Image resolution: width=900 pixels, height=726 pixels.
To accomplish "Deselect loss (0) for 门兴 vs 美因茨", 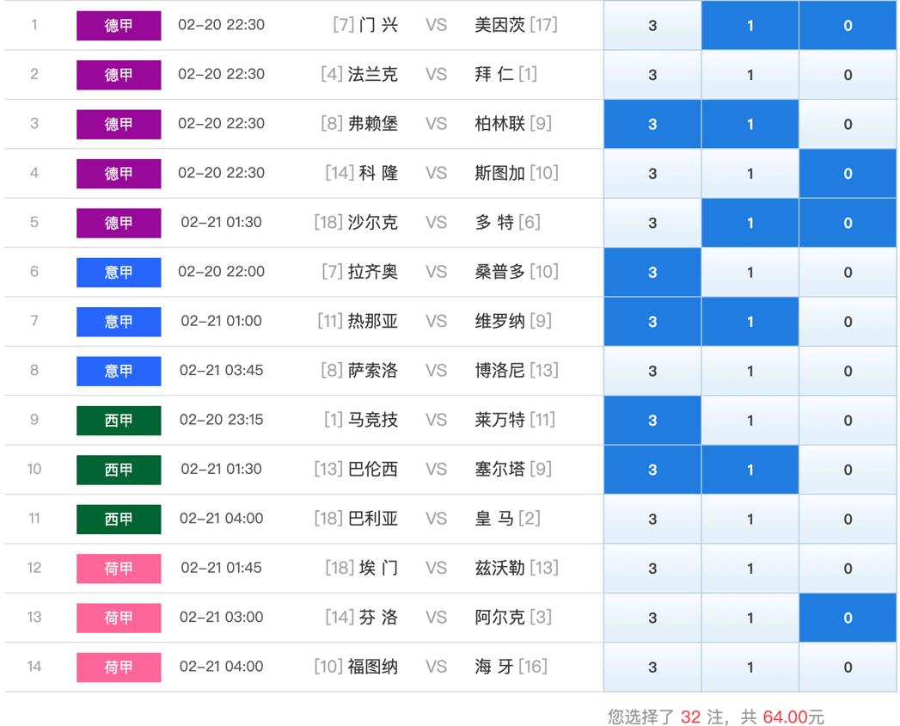I will (x=848, y=25).
